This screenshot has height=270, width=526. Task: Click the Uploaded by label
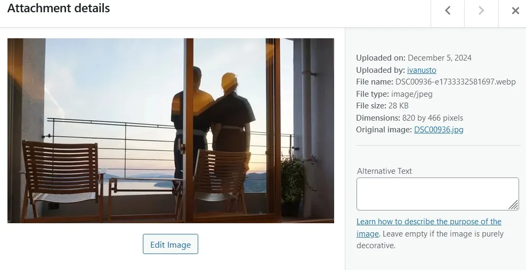click(381, 70)
